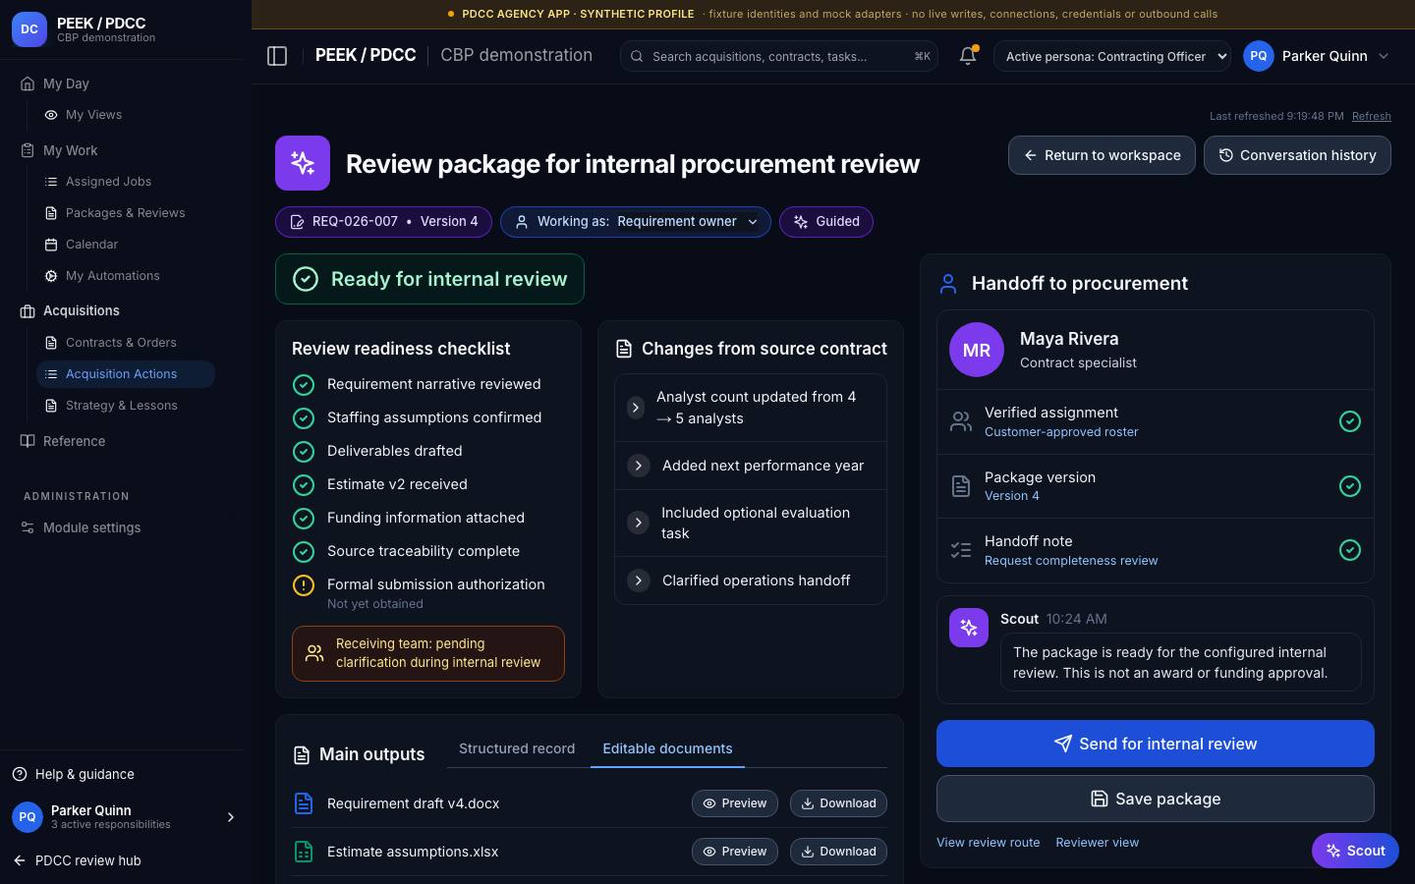Image resolution: width=1415 pixels, height=884 pixels.
Task: Toggle Estimate v2 received check
Action: click(x=304, y=485)
